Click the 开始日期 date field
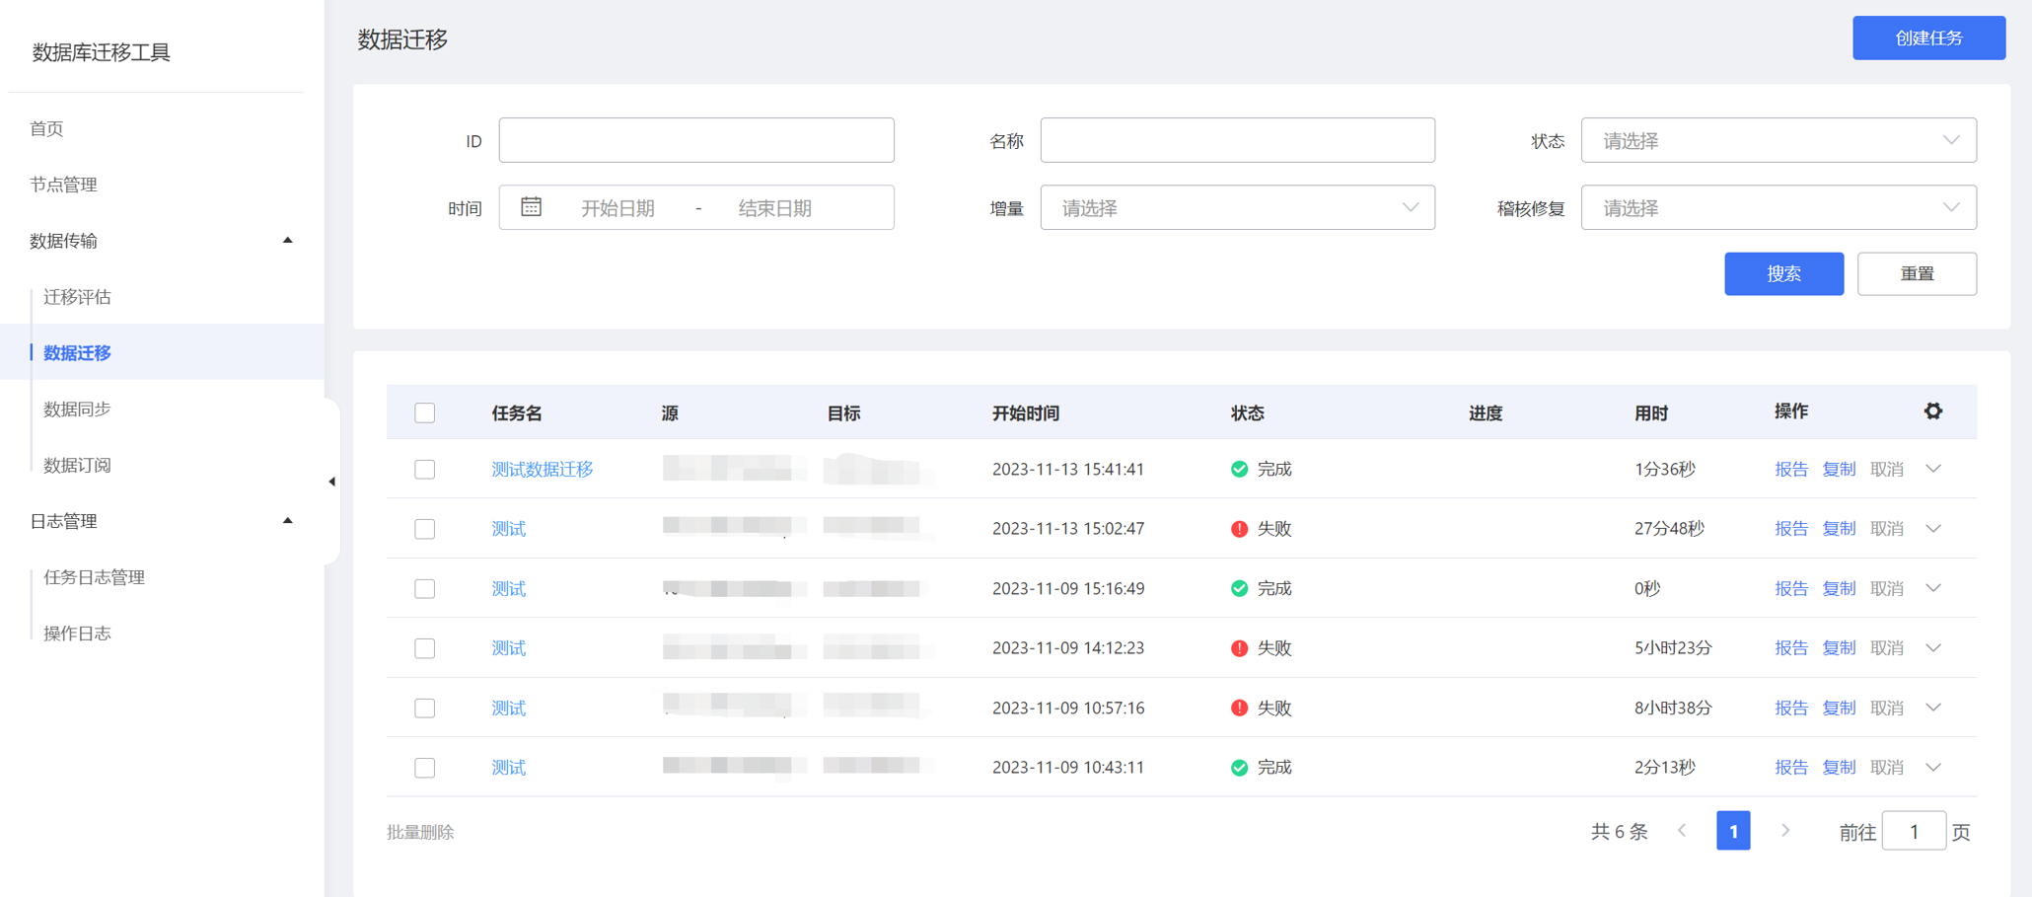This screenshot has height=897, width=2032. (x=617, y=208)
